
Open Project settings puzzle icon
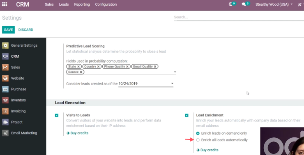5,122
